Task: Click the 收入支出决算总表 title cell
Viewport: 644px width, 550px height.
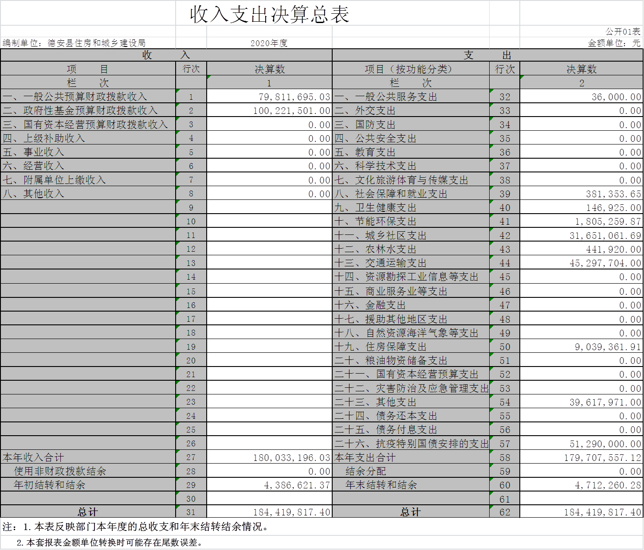Action: click(x=270, y=14)
